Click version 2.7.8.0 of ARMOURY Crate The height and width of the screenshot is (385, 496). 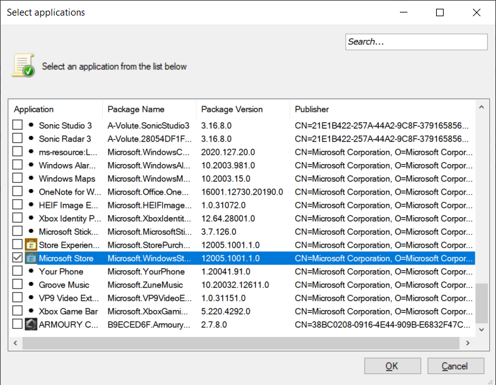click(214, 325)
